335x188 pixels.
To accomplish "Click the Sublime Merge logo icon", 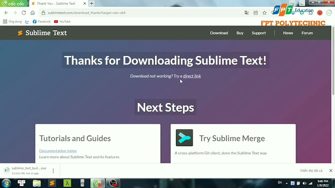I will click(x=184, y=138).
